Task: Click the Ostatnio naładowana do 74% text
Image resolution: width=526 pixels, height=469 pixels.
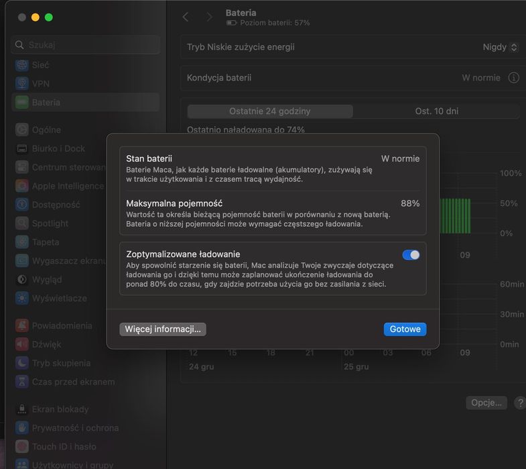Action: [245, 129]
